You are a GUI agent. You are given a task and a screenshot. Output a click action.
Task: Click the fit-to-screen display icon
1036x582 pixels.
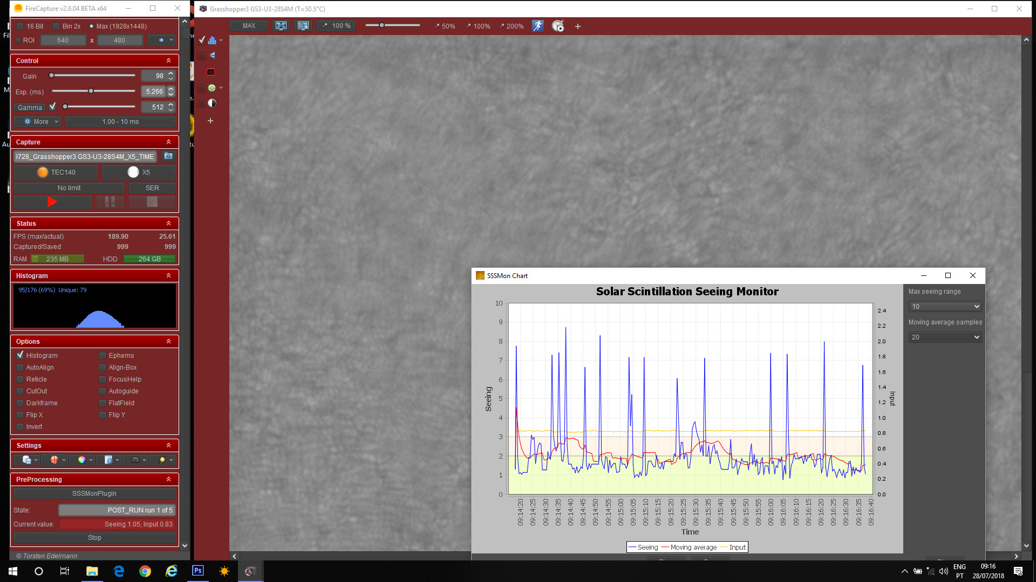pos(281,26)
